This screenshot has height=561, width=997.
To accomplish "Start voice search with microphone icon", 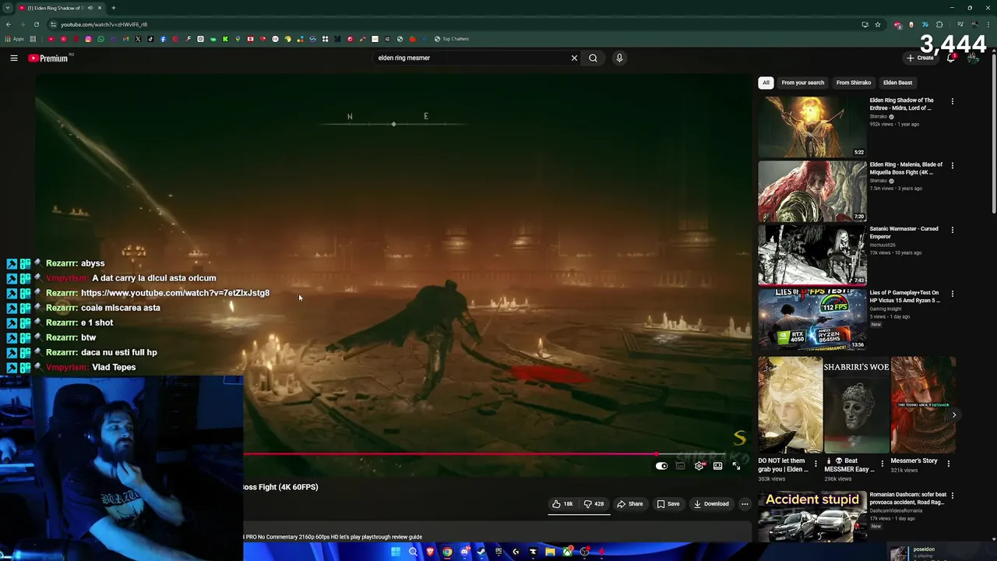I will click(x=619, y=58).
